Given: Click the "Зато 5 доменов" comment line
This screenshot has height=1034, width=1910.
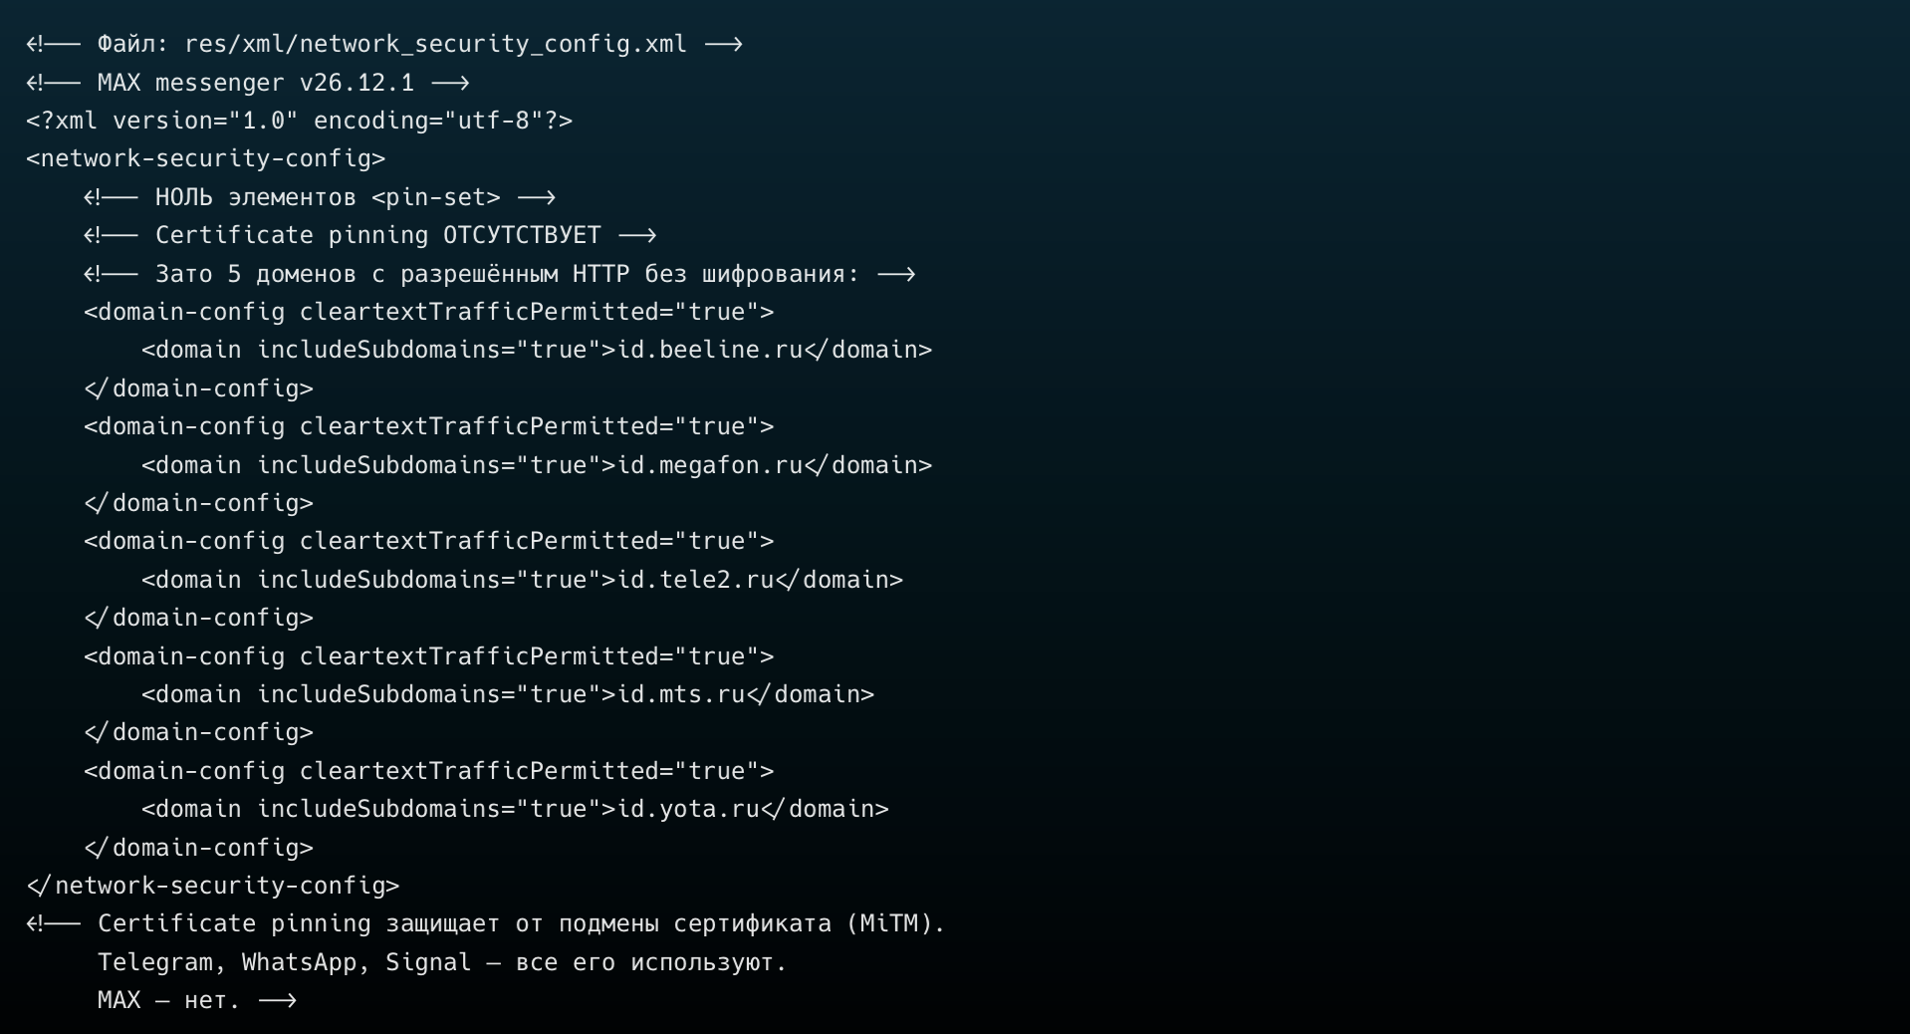Looking at the screenshot, I should point(506,274).
